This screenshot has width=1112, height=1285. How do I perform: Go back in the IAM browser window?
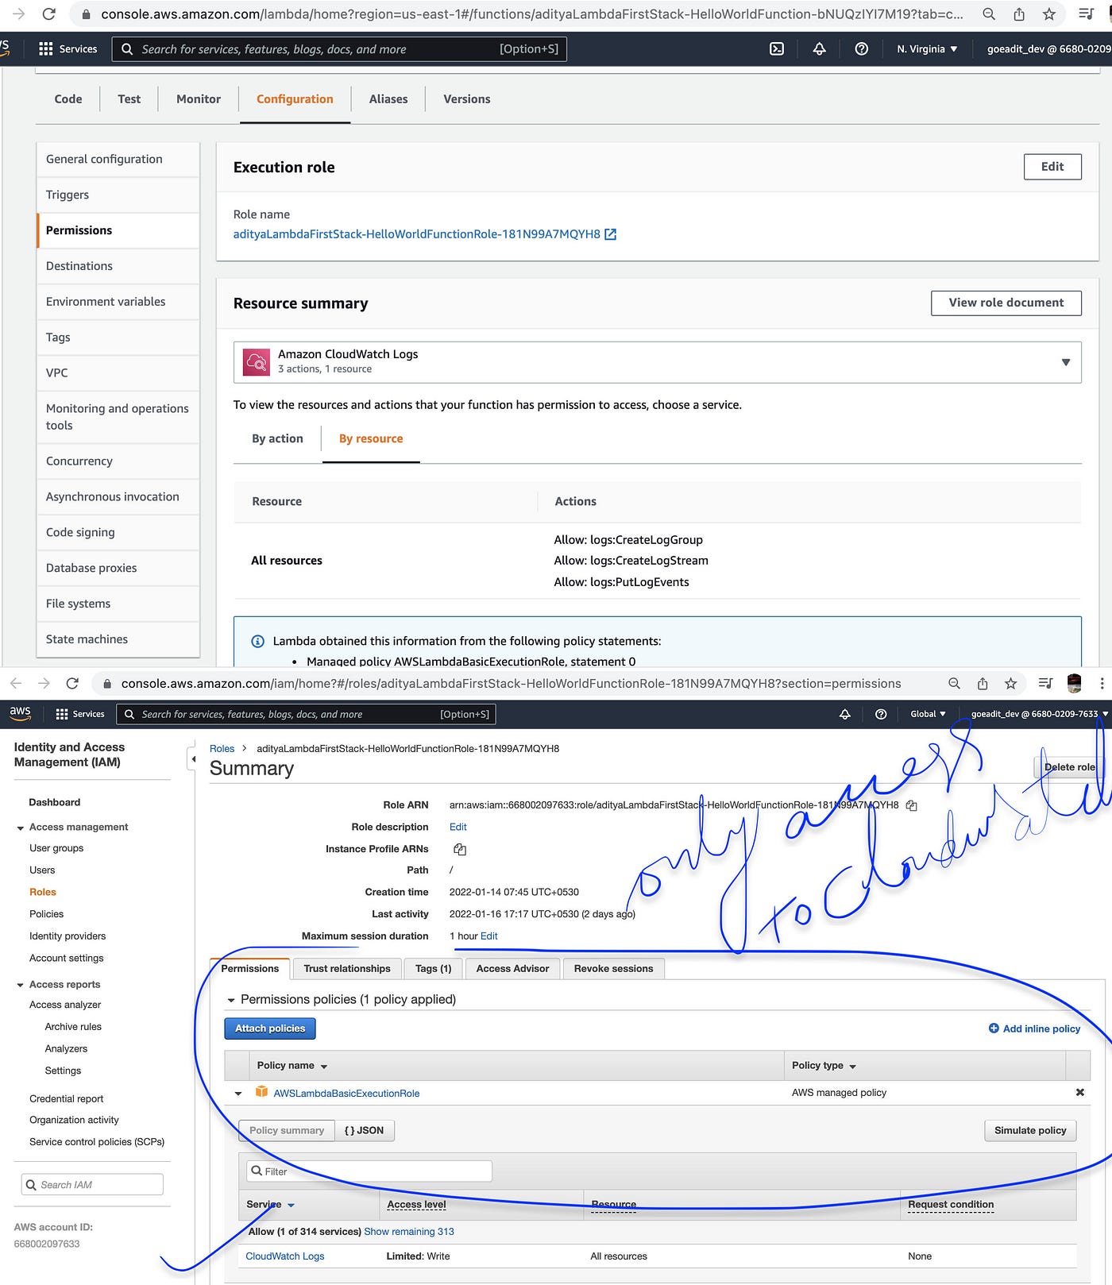pyautogui.click(x=16, y=683)
